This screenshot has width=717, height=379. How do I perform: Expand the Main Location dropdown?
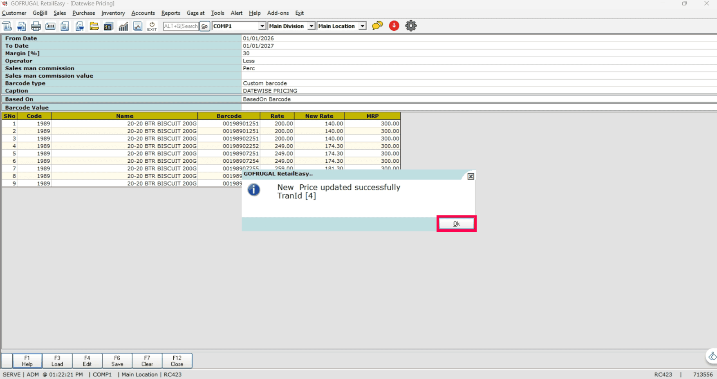pyautogui.click(x=362, y=26)
